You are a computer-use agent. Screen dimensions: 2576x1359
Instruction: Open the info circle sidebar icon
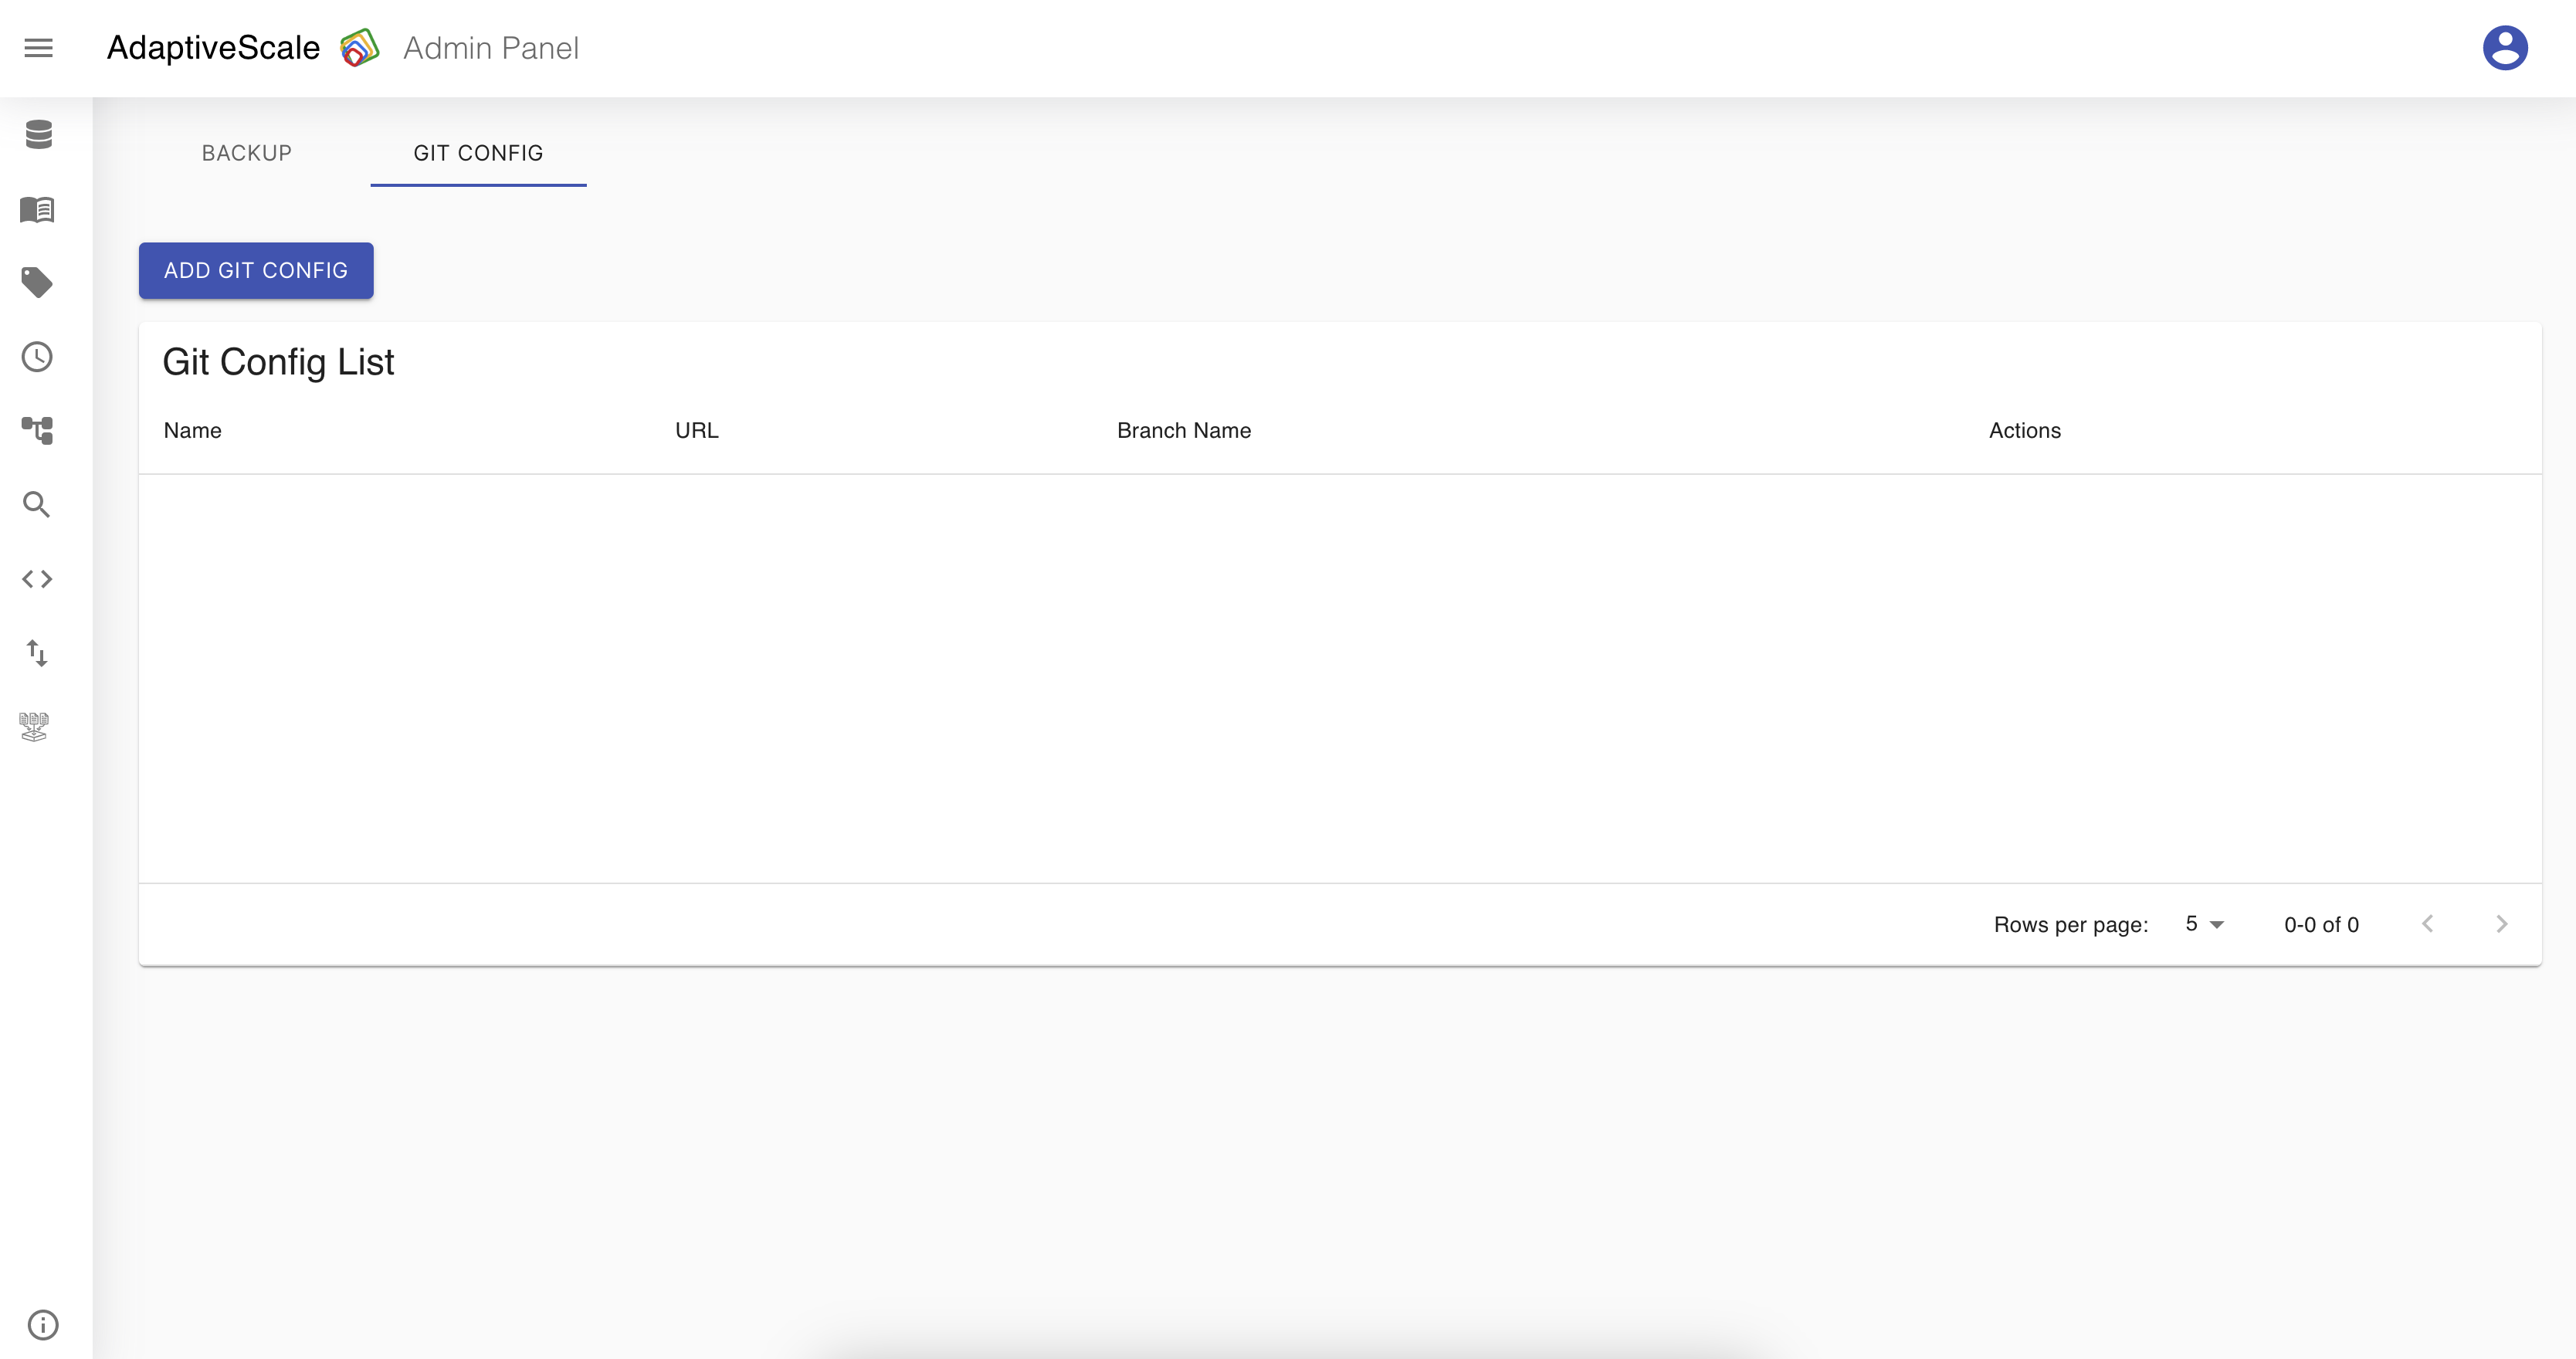[x=43, y=1324]
